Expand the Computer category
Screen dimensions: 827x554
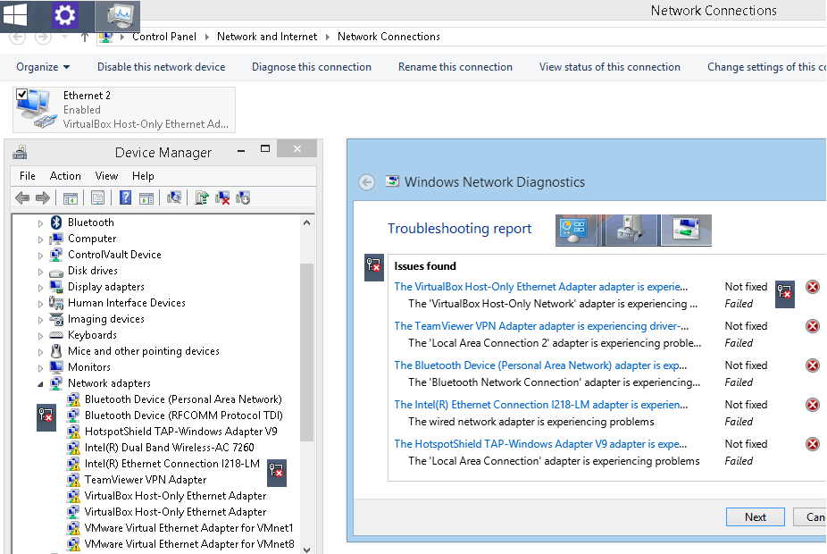(x=40, y=239)
